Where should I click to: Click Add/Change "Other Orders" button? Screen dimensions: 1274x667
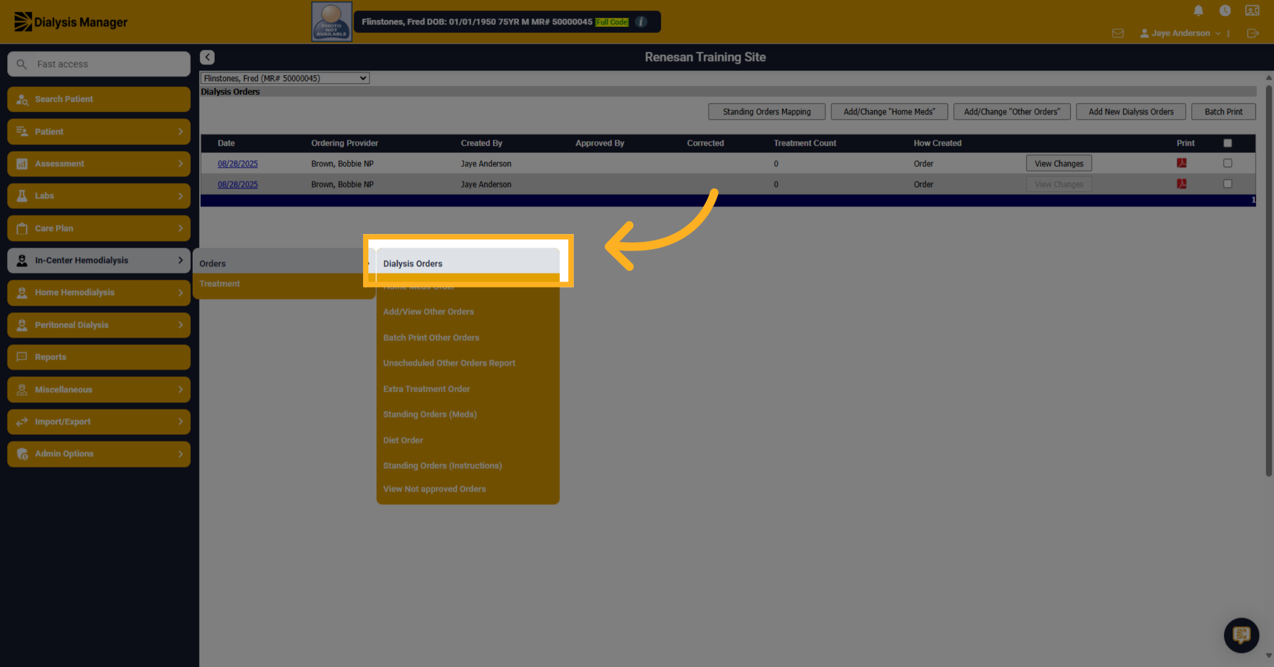pos(1012,111)
